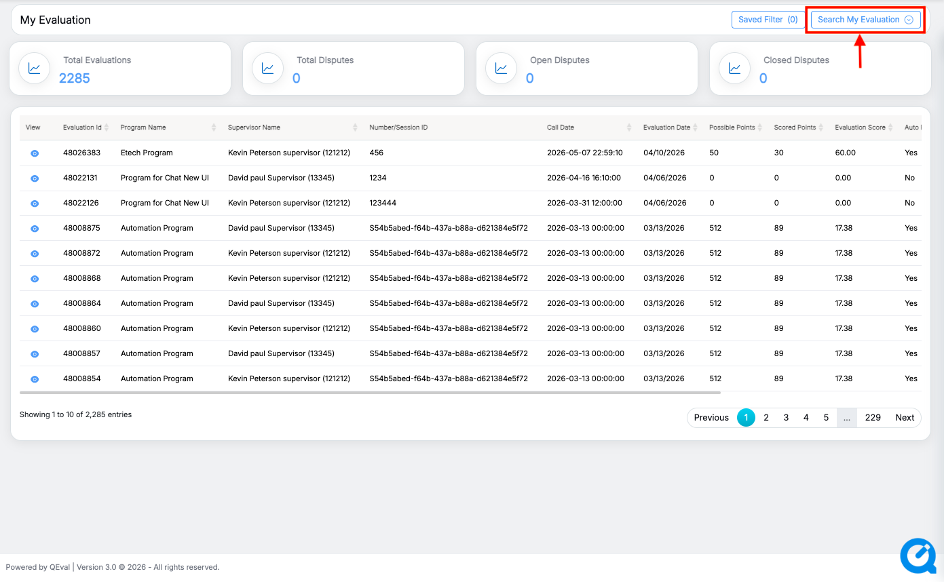944x582 pixels.
Task: Open the QEval chat widget icon
Action: point(918,556)
